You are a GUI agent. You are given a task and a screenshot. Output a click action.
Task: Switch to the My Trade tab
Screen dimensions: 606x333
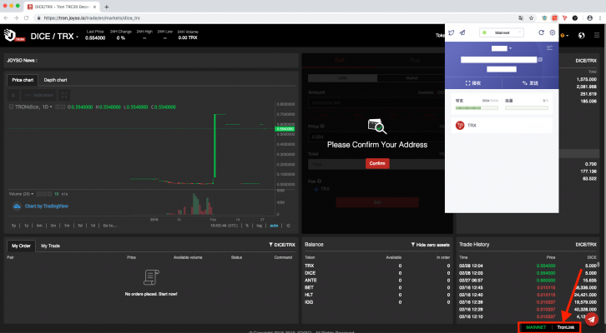[x=50, y=246]
